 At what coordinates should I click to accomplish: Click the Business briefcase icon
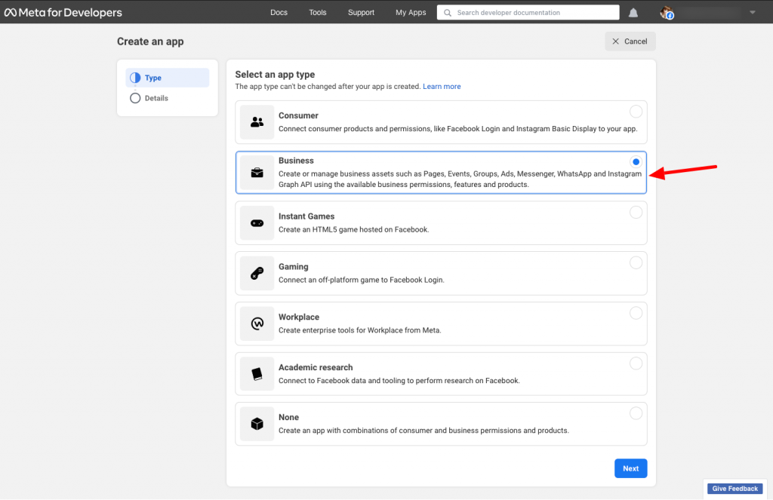[x=257, y=173]
